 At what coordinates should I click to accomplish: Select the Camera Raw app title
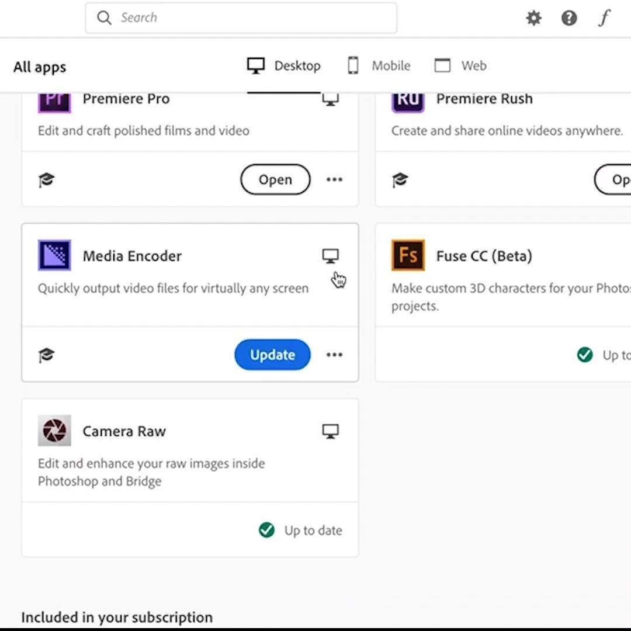(x=124, y=431)
